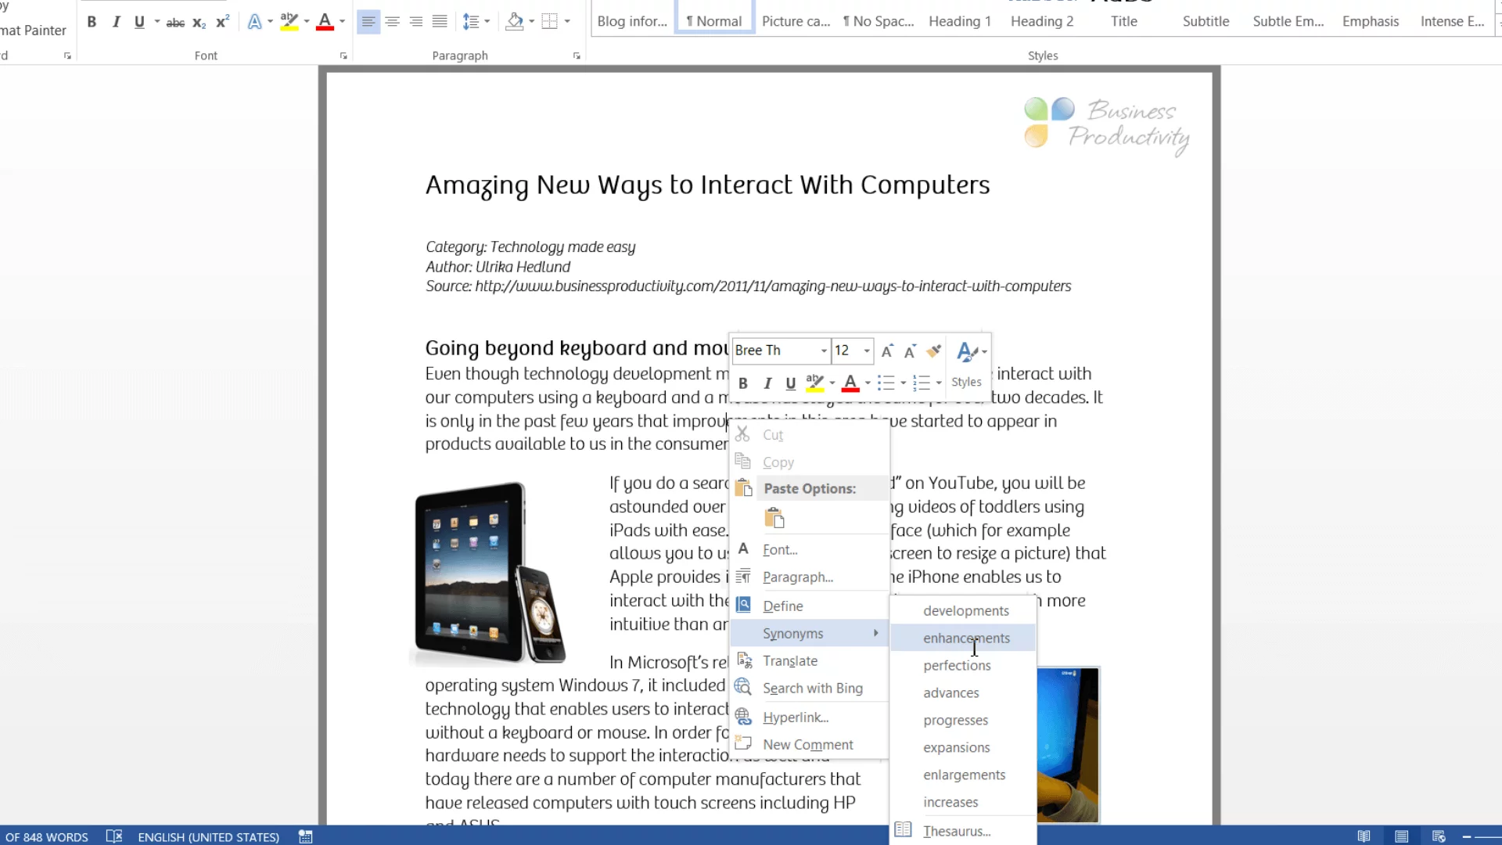Open the mini toolbar font size dropdown
Image resolution: width=1502 pixels, height=845 pixels.
click(x=867, y=351)
